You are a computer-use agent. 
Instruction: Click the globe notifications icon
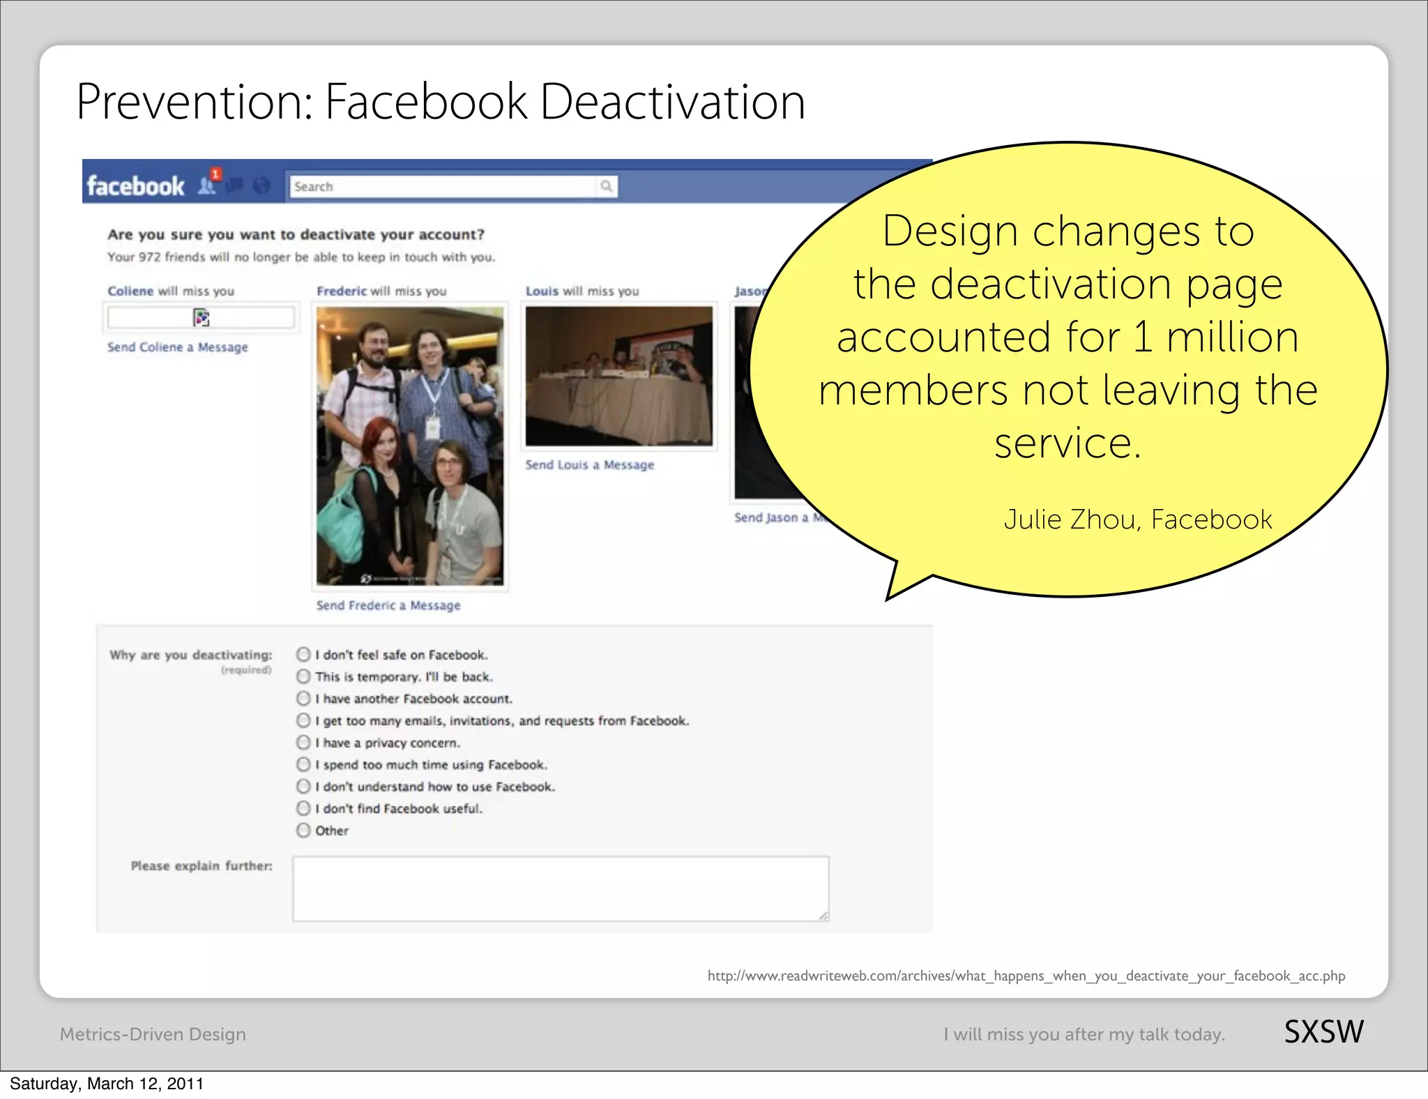[x=261, y=185]
